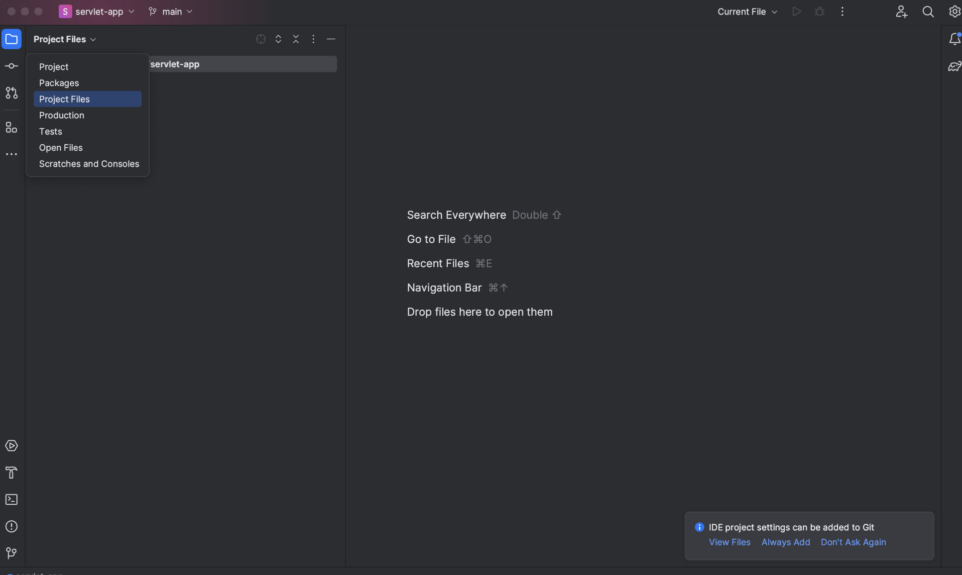Click the Always Add link

tap(785, 542)
